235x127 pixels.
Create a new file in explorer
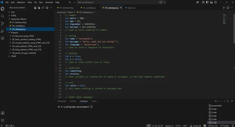35,8
